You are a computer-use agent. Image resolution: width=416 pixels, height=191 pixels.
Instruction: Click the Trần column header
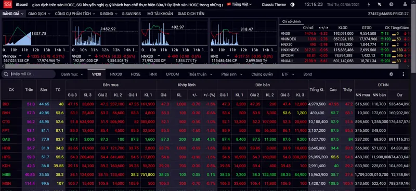click(x=29, y=90)
